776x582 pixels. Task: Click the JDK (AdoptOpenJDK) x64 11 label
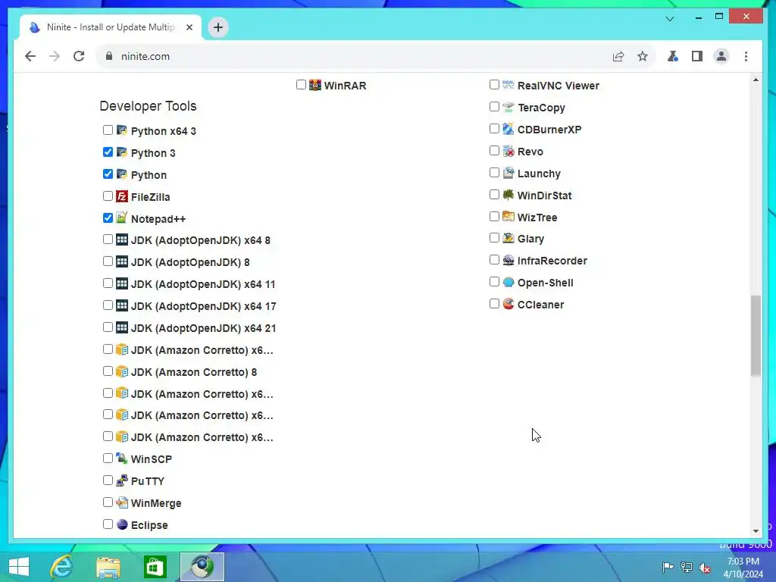tap(203, 284)
